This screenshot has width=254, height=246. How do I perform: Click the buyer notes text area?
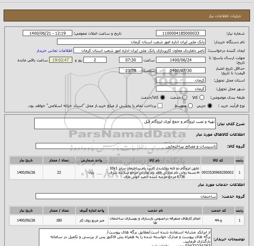click(x=125, y=237)
